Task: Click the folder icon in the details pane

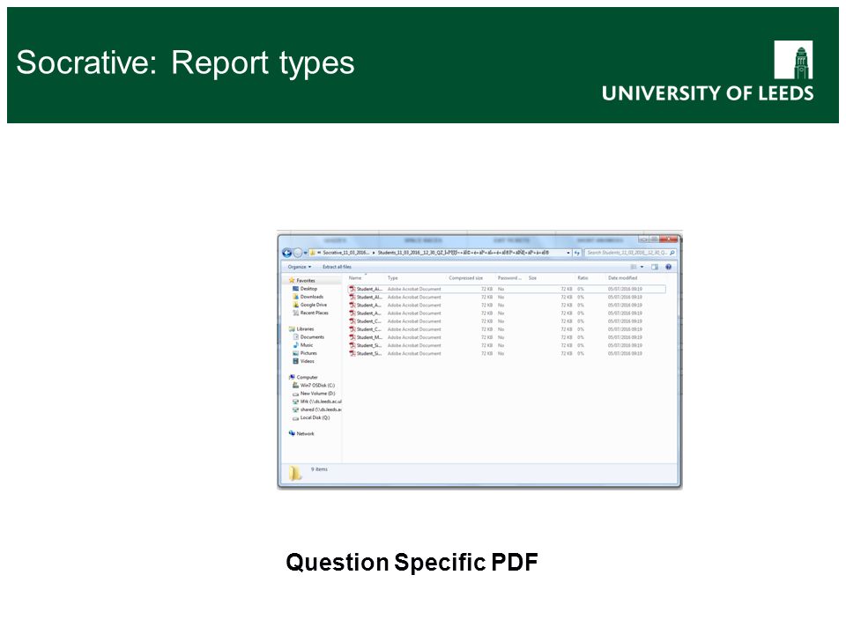Action: point(295,474)
